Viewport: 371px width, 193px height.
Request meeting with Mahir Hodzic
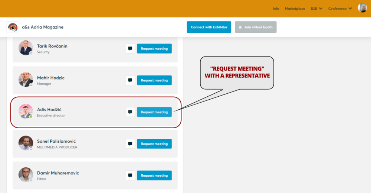[154, 80]
